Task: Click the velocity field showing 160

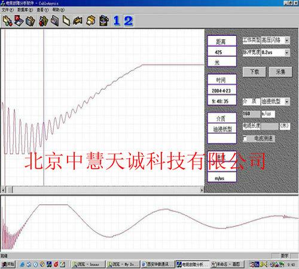Action: pyautogui.click(x=251, y=114)
